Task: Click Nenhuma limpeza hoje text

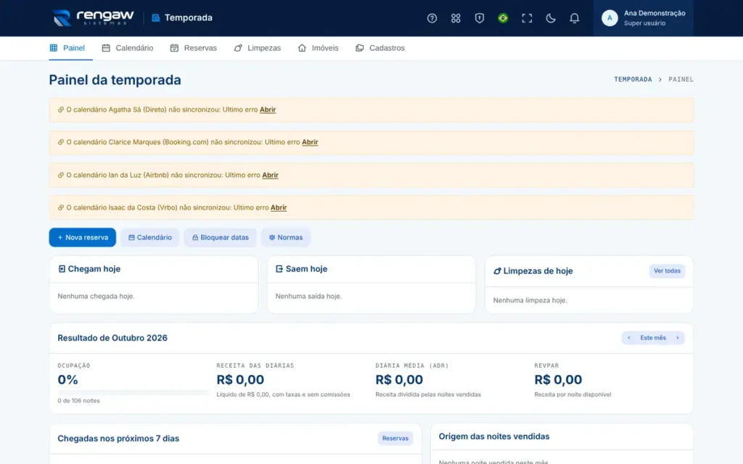Action: pos(530,300)
